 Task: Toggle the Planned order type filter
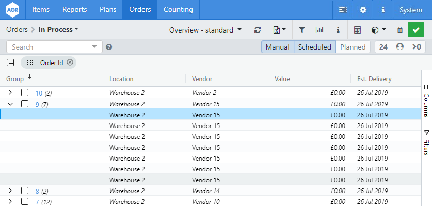(x=353, y=47)
